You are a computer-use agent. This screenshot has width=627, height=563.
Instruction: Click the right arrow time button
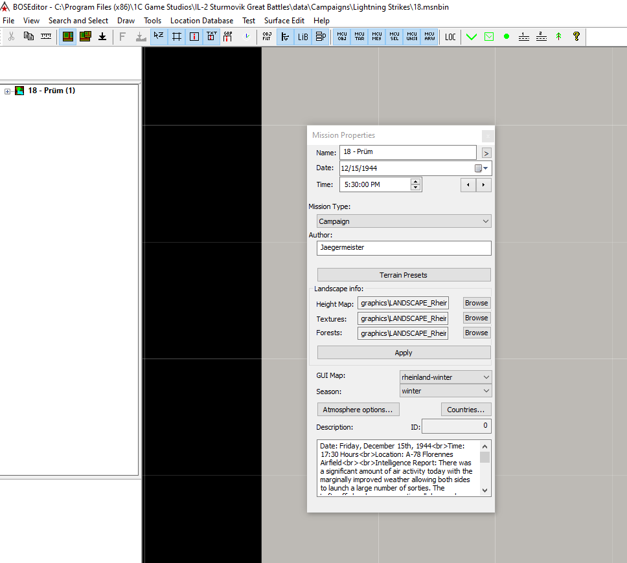483,185
